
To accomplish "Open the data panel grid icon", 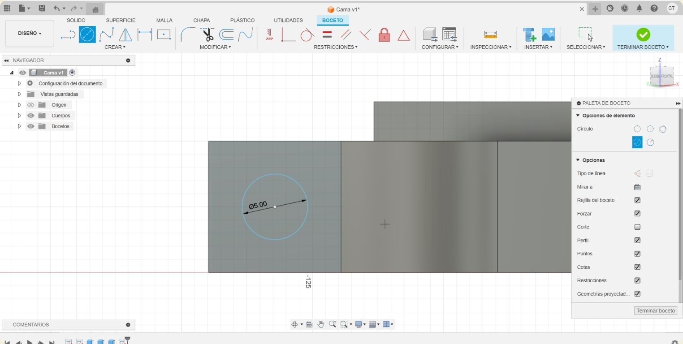I will [x=7, y=9].
